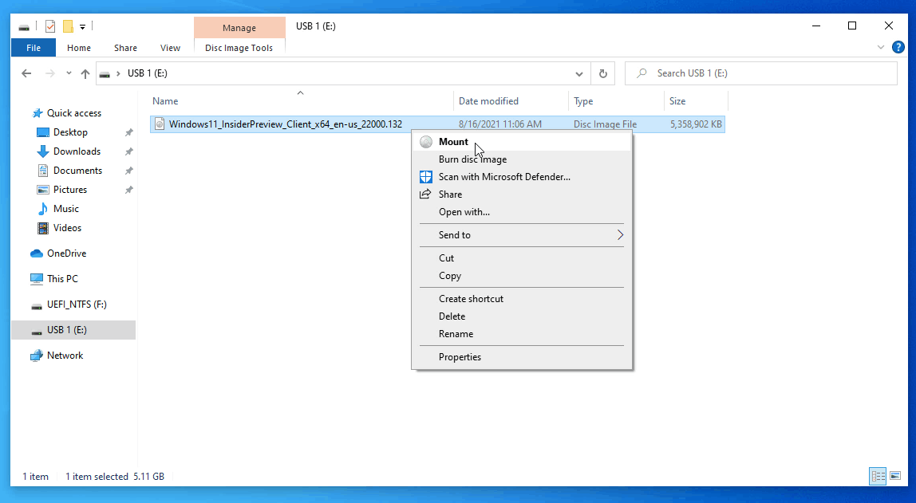Click the Properties quick access toolbar icon
The width and height of the screenshot is (916, 503).
[50, 26]
